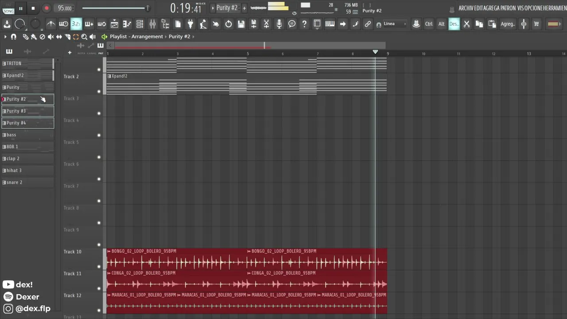The height and width of the screenshot is (319, 567).
Task: Select the paint brush tool in playlist
Action: [34, 37]
